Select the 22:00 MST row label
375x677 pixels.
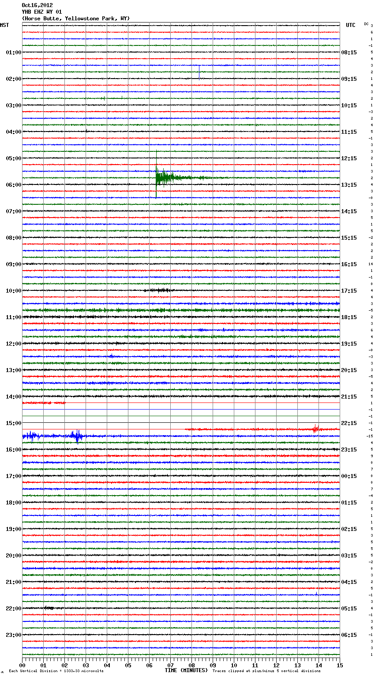coord(14,609)
